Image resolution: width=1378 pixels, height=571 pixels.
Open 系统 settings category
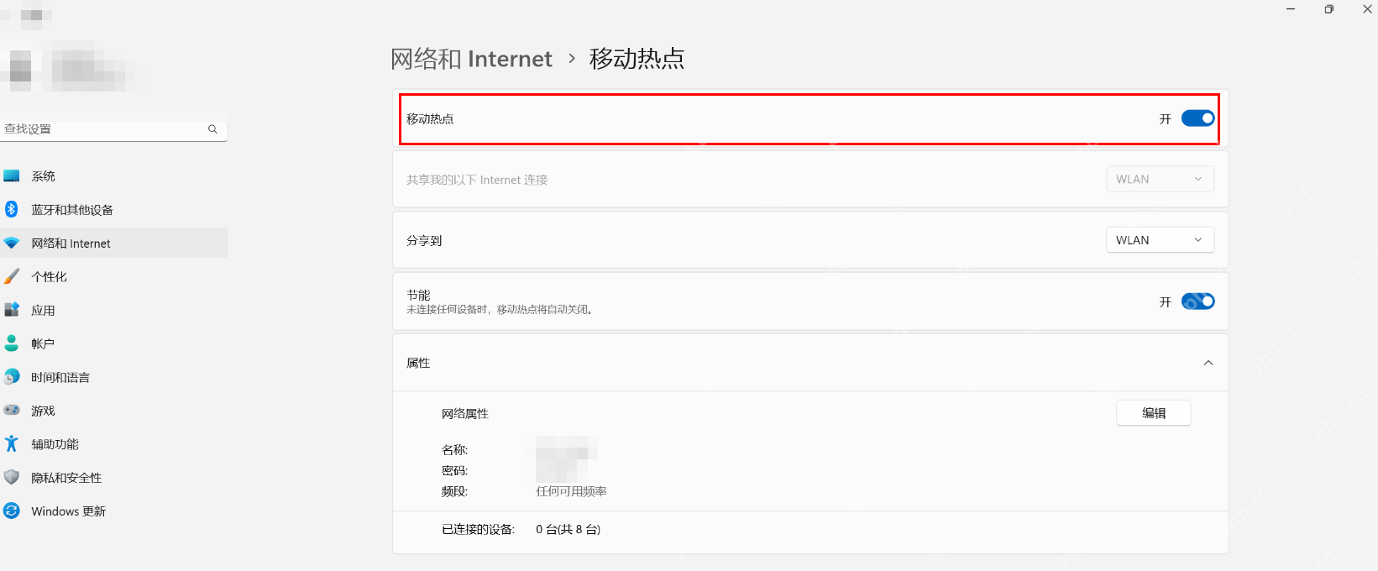114,176
